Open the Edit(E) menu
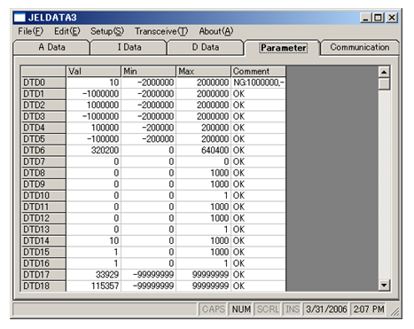The width and height of the screenshot is (414, 329). 66,31
